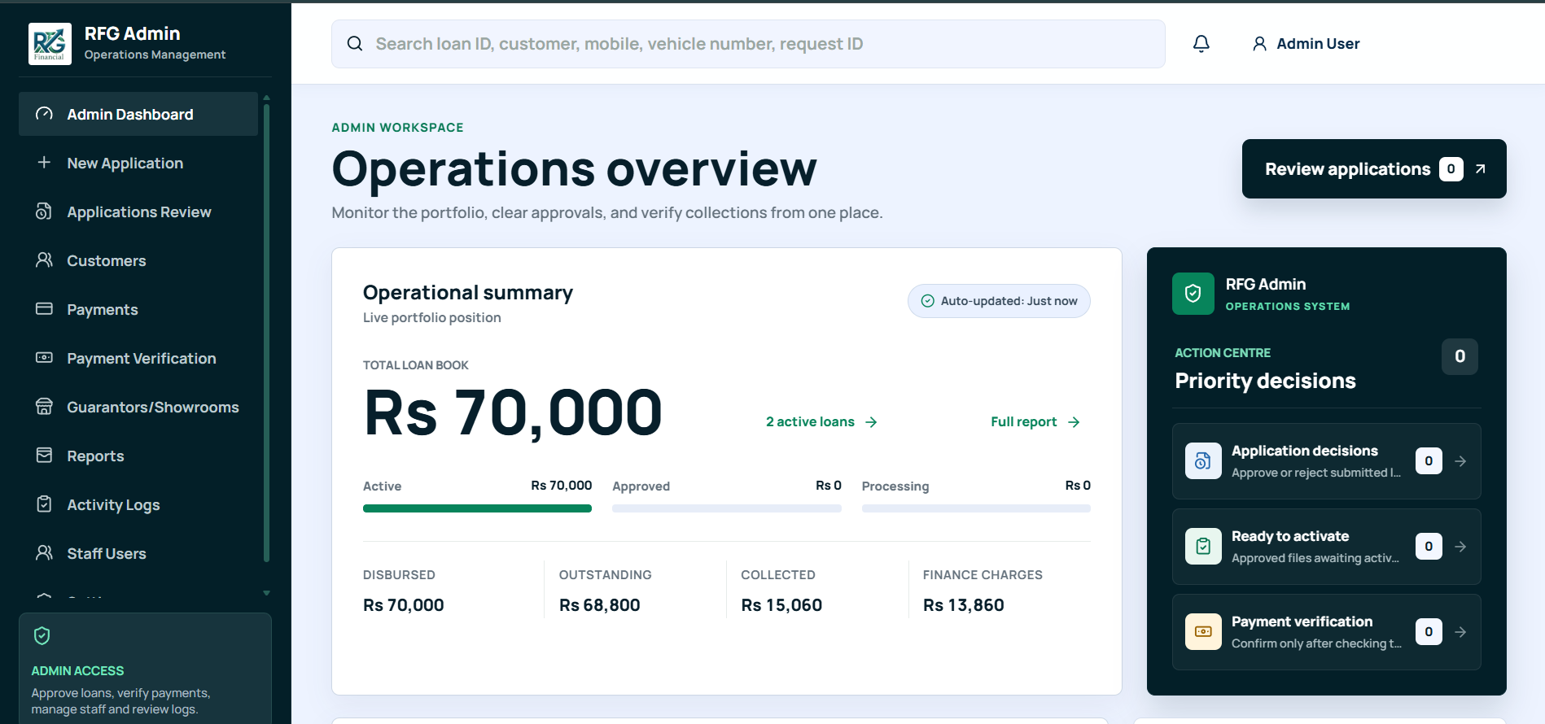Open the Admin Dashboard menu item
This screenshot has width=1545, height=724.
138,114
